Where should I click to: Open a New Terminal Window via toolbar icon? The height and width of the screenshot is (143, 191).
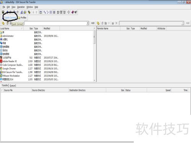tap(22, 12)
